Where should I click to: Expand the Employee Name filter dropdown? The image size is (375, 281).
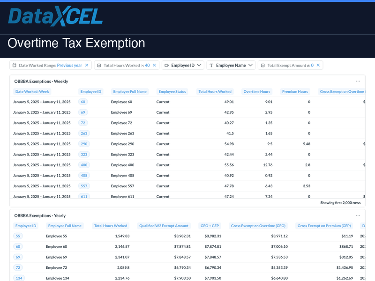coord(251,66)
